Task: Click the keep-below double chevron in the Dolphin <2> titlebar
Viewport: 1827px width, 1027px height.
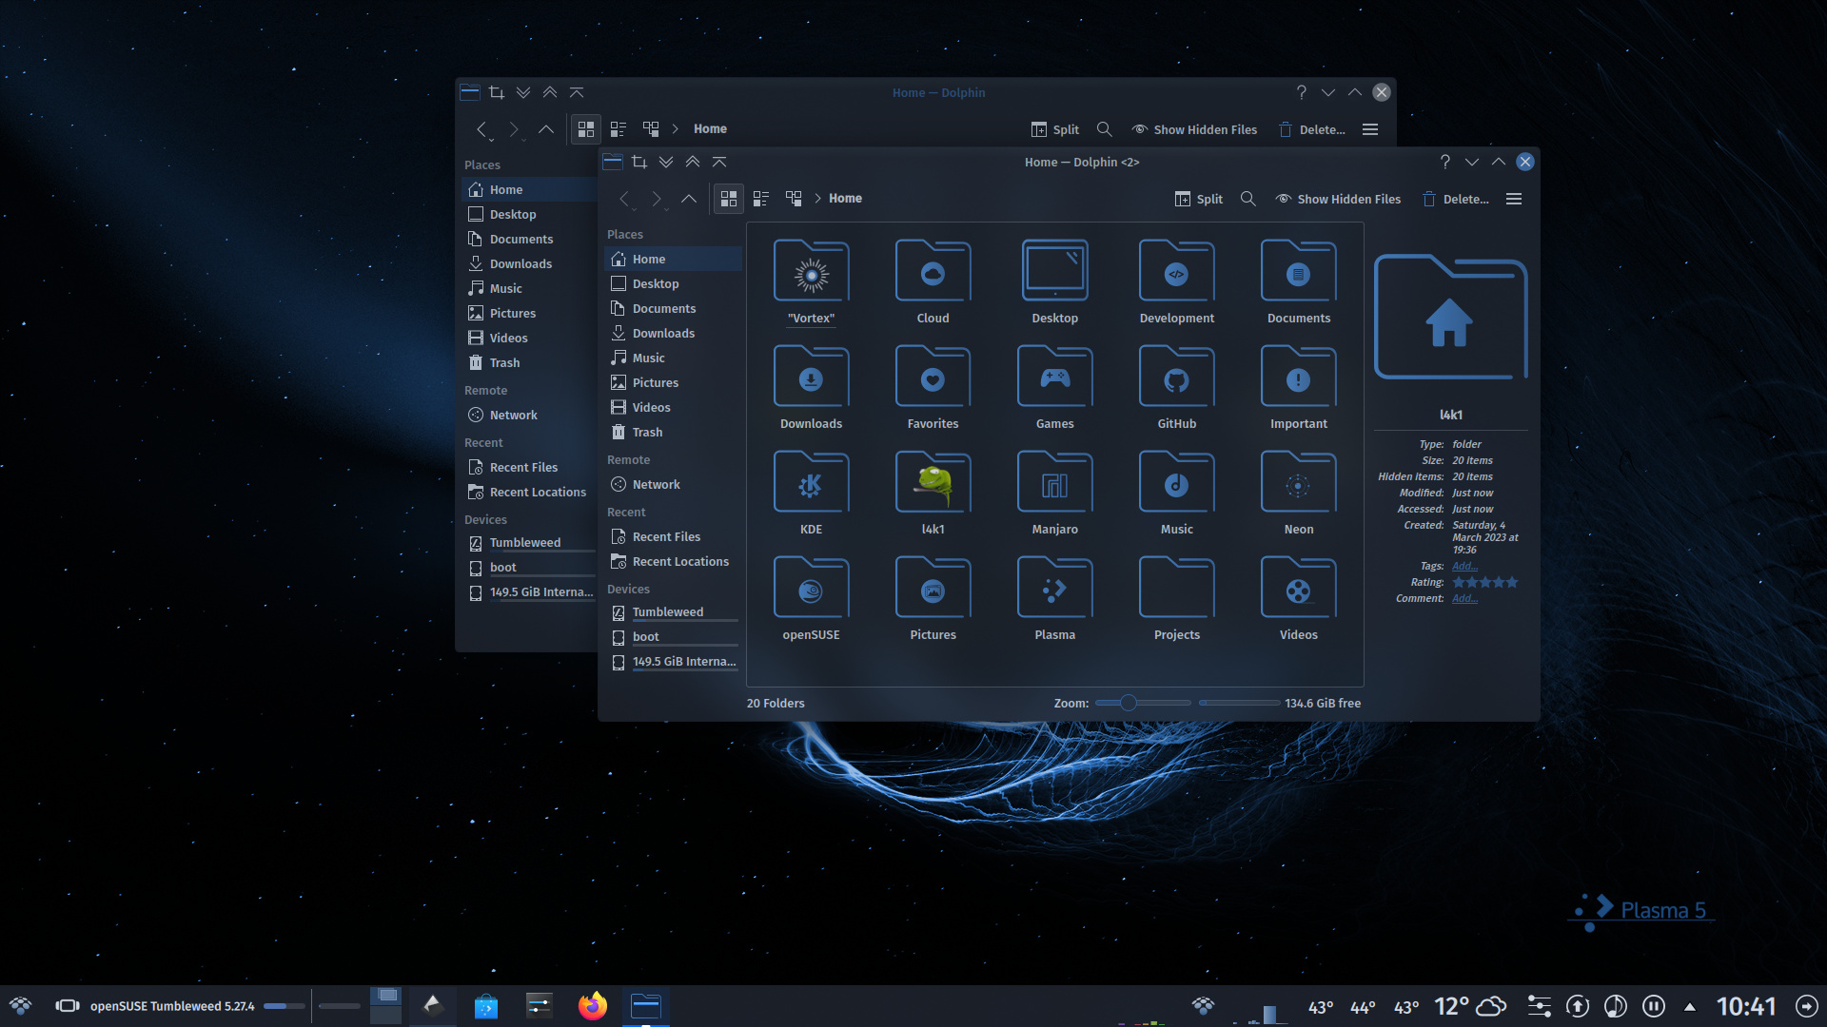Action: coord(666,162)
